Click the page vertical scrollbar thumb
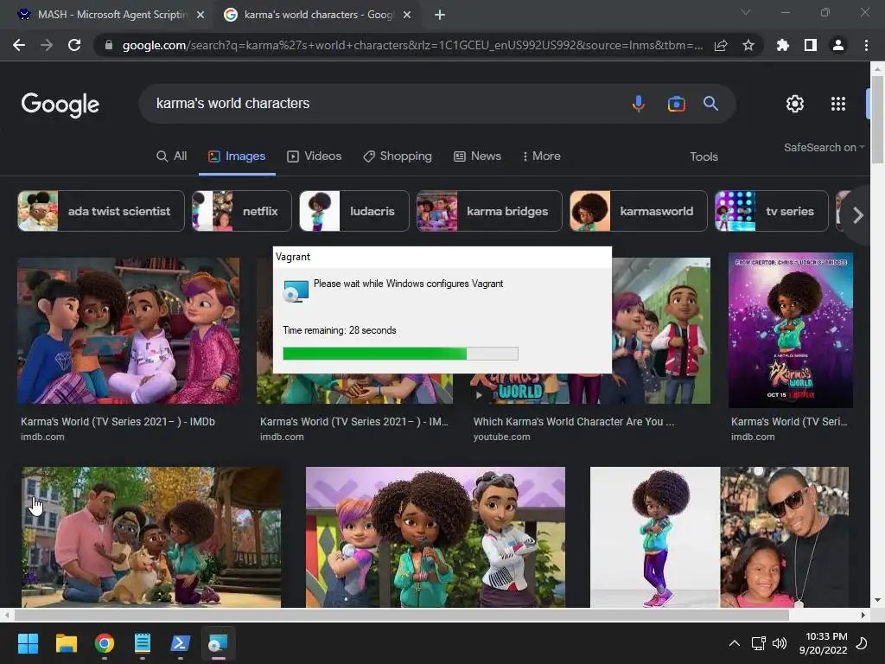 coord(877,119)
